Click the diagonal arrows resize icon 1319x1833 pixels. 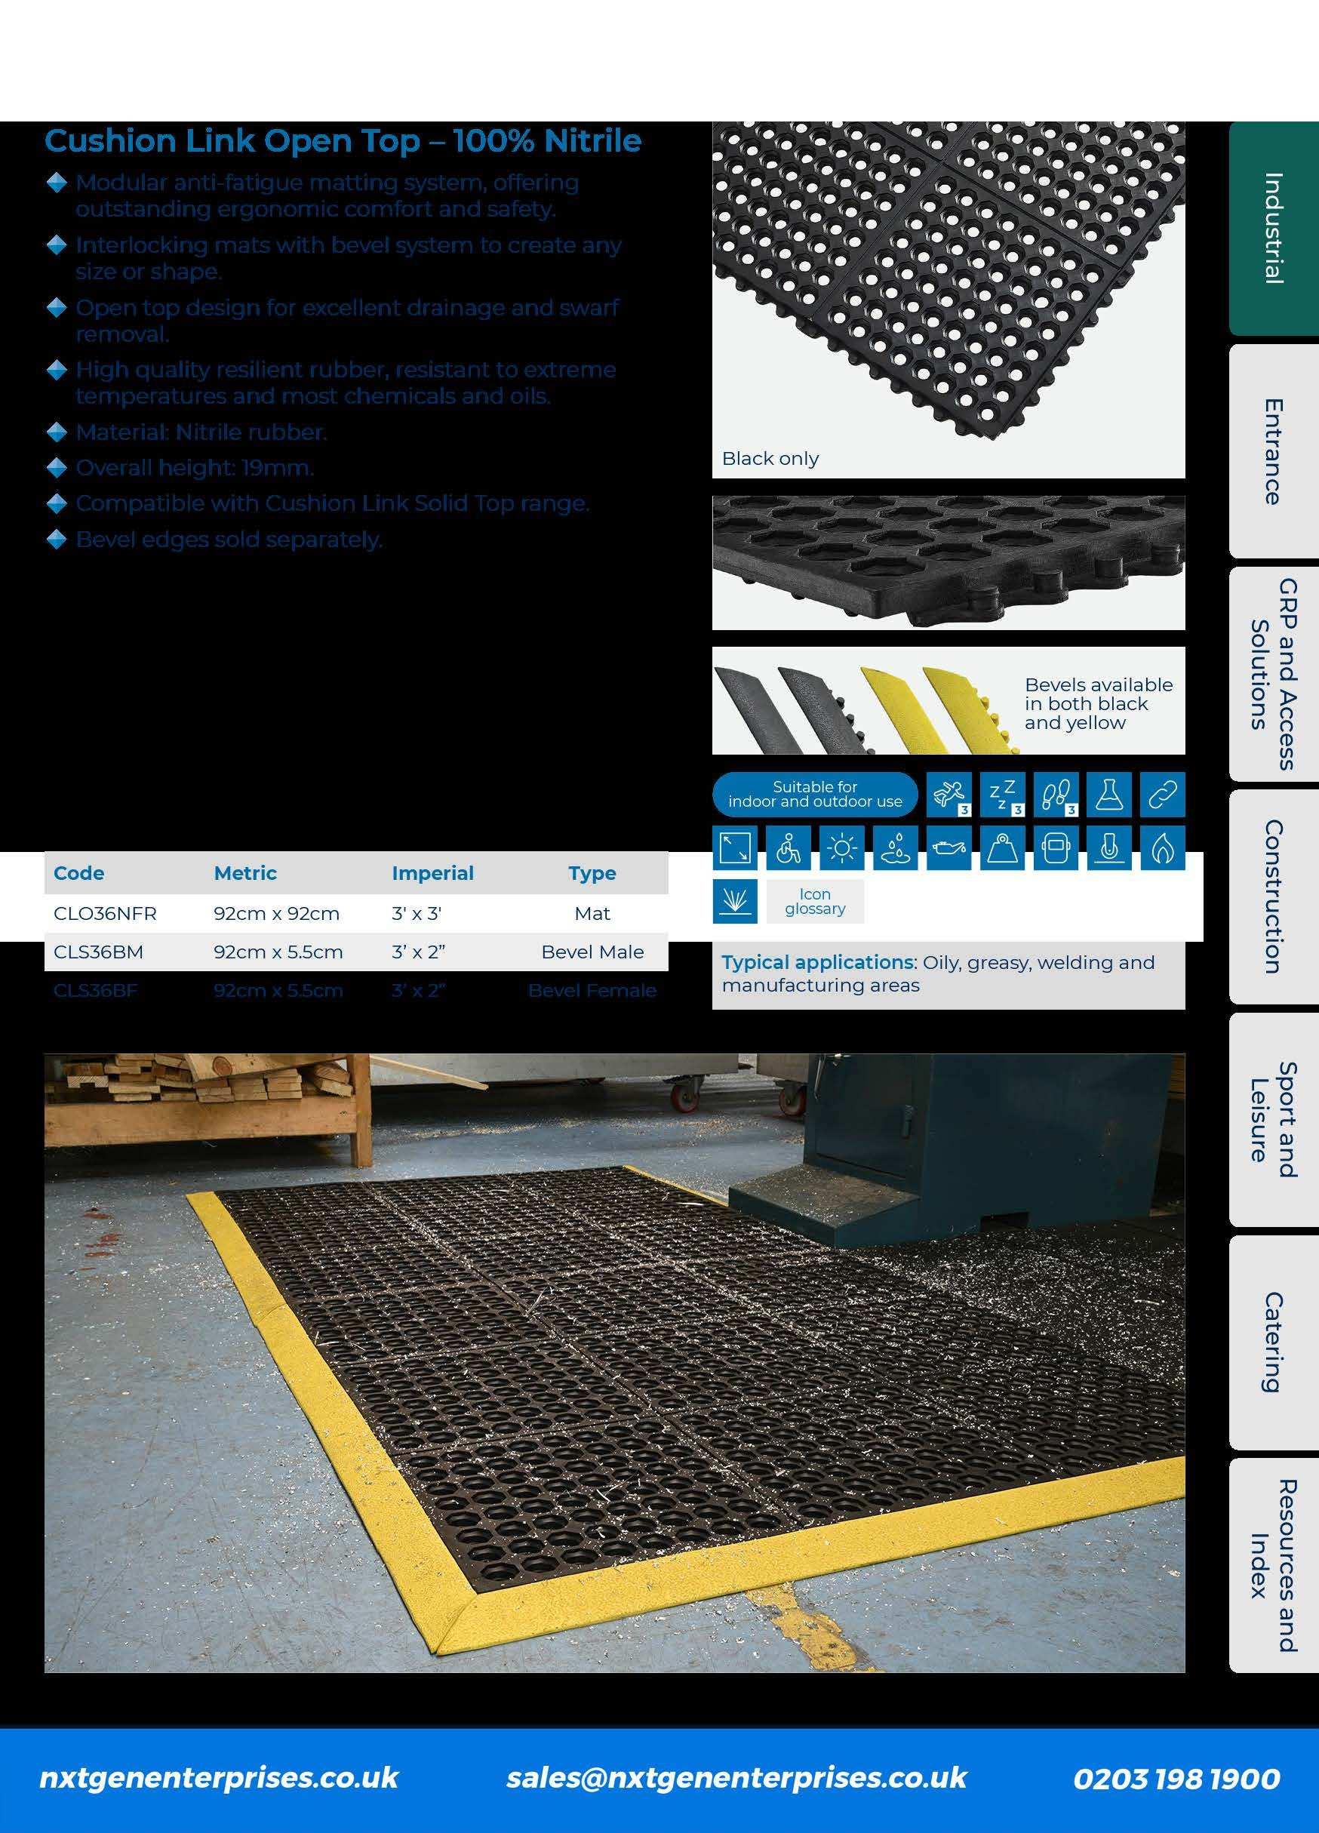point(735,847)
